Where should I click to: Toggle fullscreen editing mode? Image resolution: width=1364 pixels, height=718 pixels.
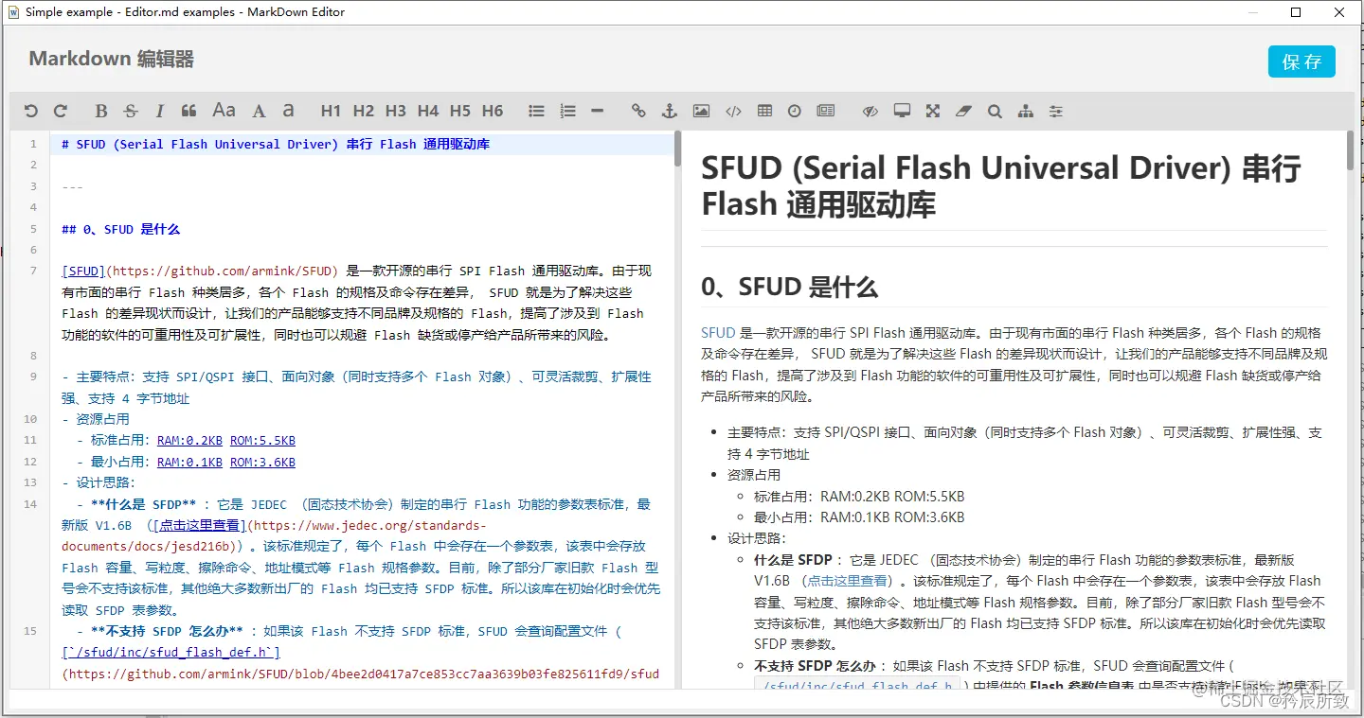pyautogui.click(x=933, y=111)
